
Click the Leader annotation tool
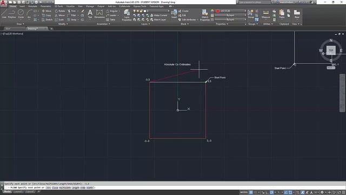pyautogui.click(x=111, y=15)
